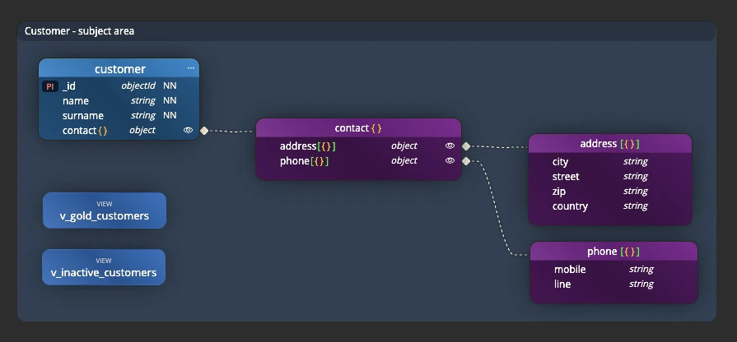Select the mobile field in phone
737x342 pixels.
point(613,270)
